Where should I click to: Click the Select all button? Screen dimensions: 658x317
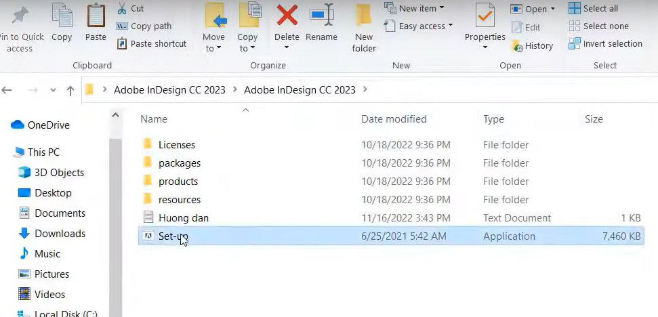(x=594, y=8)
